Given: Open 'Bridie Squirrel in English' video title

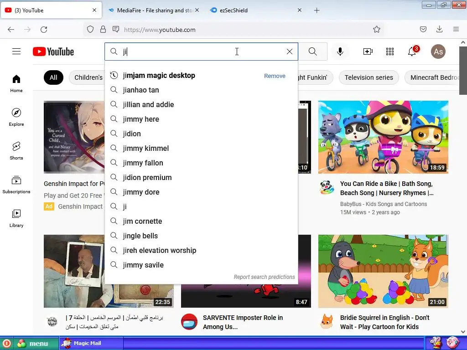Looking at the screenshot, I should (384, 322).
